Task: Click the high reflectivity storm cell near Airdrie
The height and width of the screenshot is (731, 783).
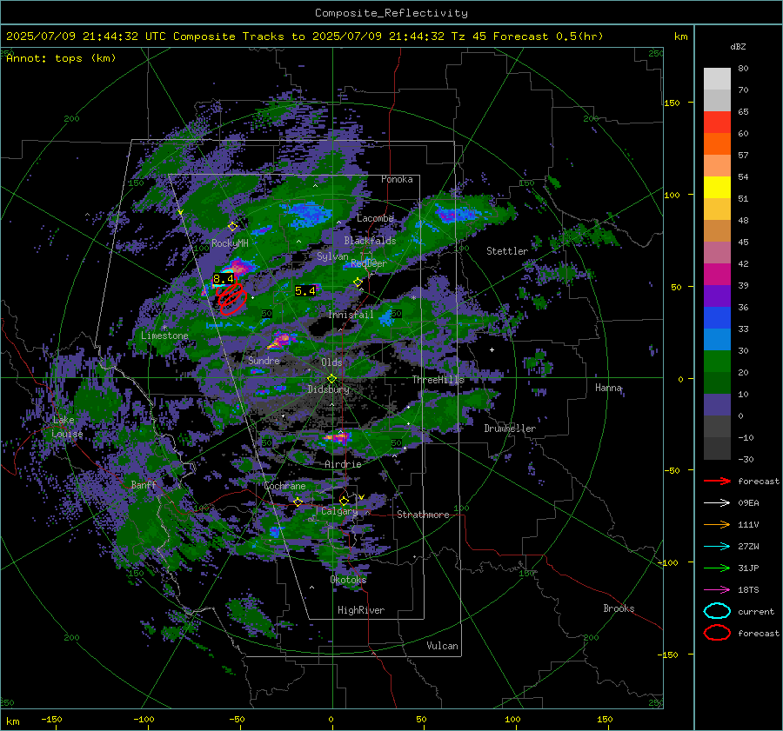Action: 337,437
